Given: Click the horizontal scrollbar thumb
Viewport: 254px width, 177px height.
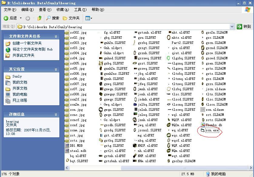Looking at the screenshot, I should point(184,168).
